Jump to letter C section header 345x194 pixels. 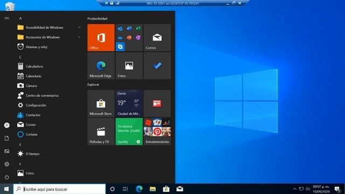point(20,57)
